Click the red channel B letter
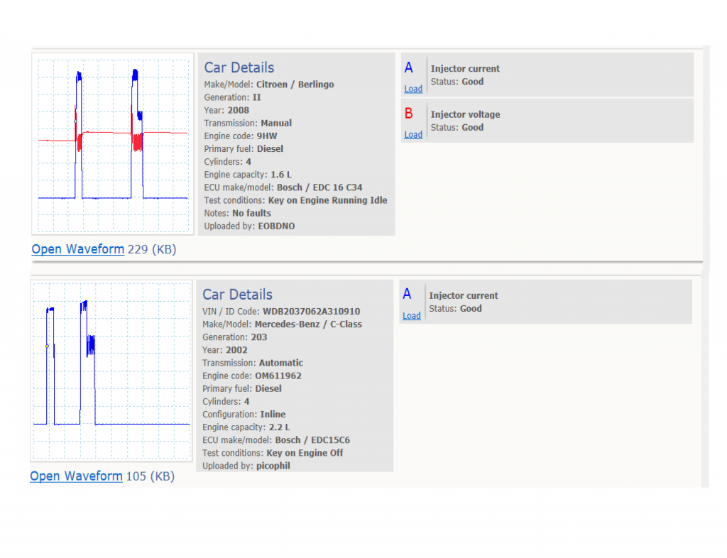 [x=408, y=114]
